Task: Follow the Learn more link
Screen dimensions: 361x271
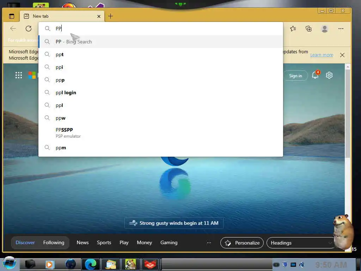Action: pyautogui.click(x=322, y=55)
